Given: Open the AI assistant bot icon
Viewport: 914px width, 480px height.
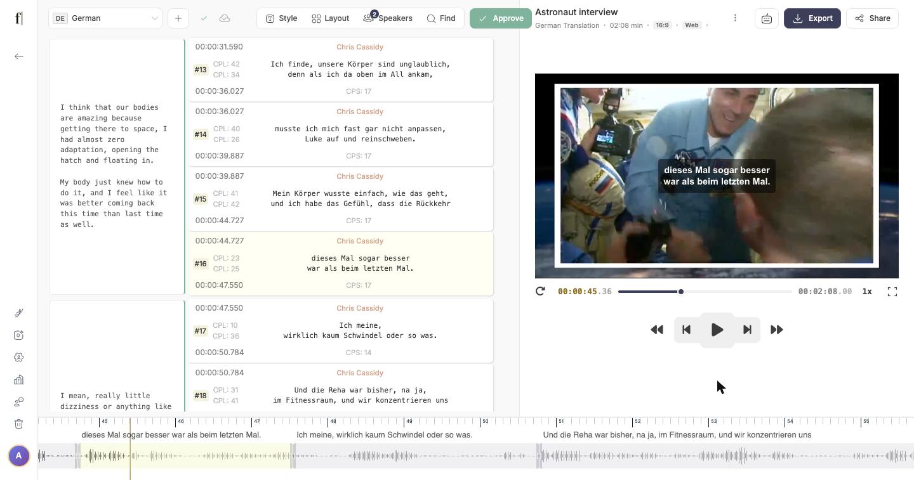Looking at the screenshot, I should click(x=767, y=18).
